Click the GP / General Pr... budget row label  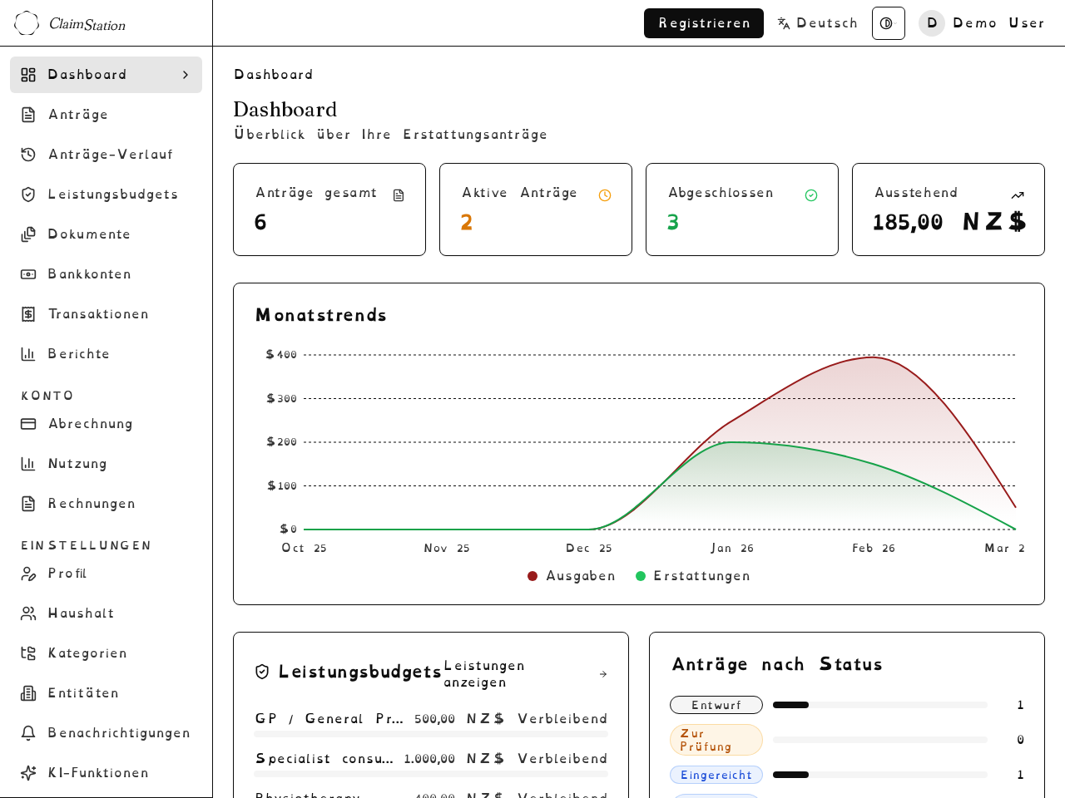[329, 719]
